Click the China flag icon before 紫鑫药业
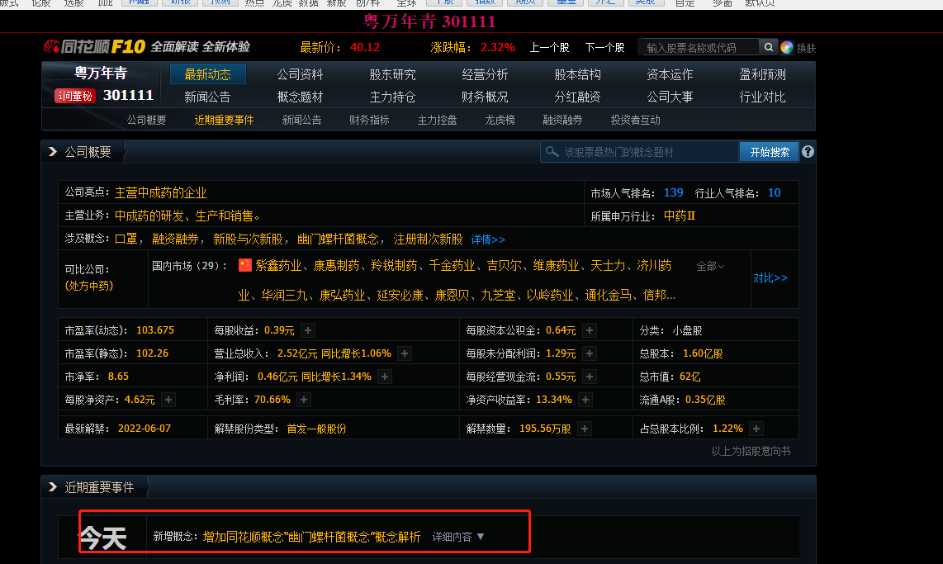 [244, 265]
